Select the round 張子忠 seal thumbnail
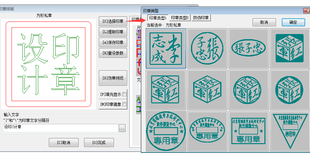Screen dimensions: 310x156 click(x=207, y=48)
